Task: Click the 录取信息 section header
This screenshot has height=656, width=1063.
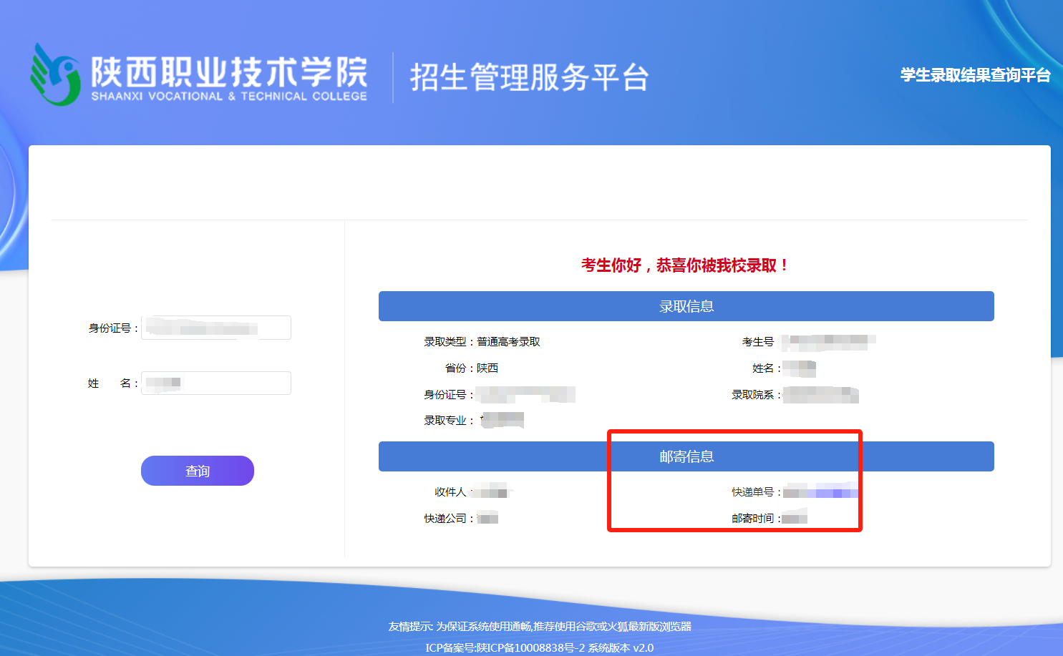Action: pyautogui.click(x=686, y=306)
